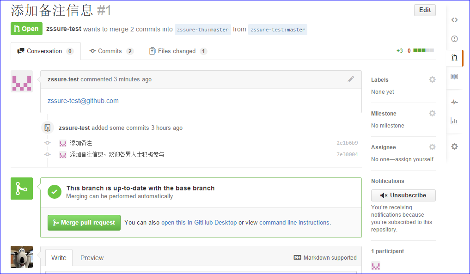Click the zssure-test avatar beside the comment
The image size is (470, 274).
22,81
